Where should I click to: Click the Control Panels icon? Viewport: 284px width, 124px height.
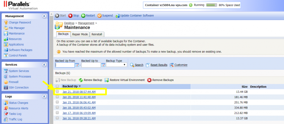6,56
